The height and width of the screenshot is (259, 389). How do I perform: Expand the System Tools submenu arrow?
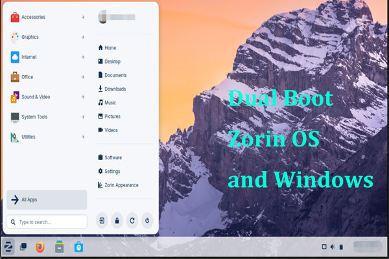coord(83,117)
